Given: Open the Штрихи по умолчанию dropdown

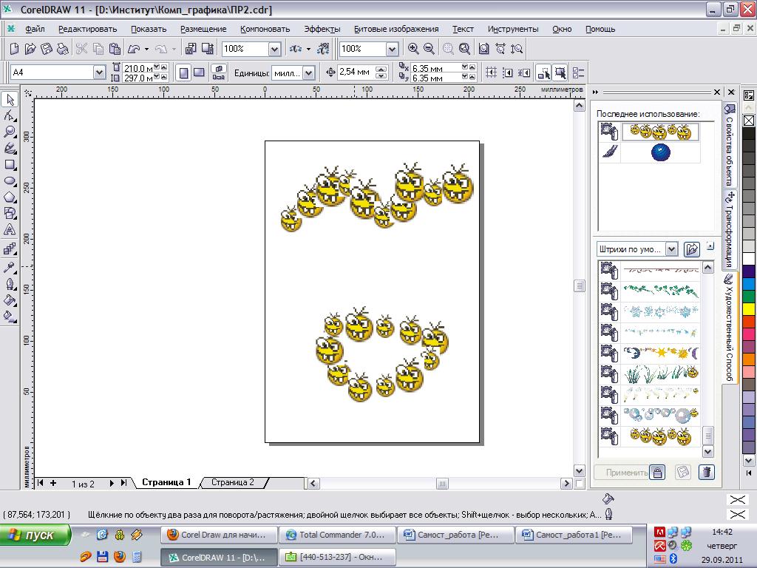Looking at the screenshot, I should [671, 249].
